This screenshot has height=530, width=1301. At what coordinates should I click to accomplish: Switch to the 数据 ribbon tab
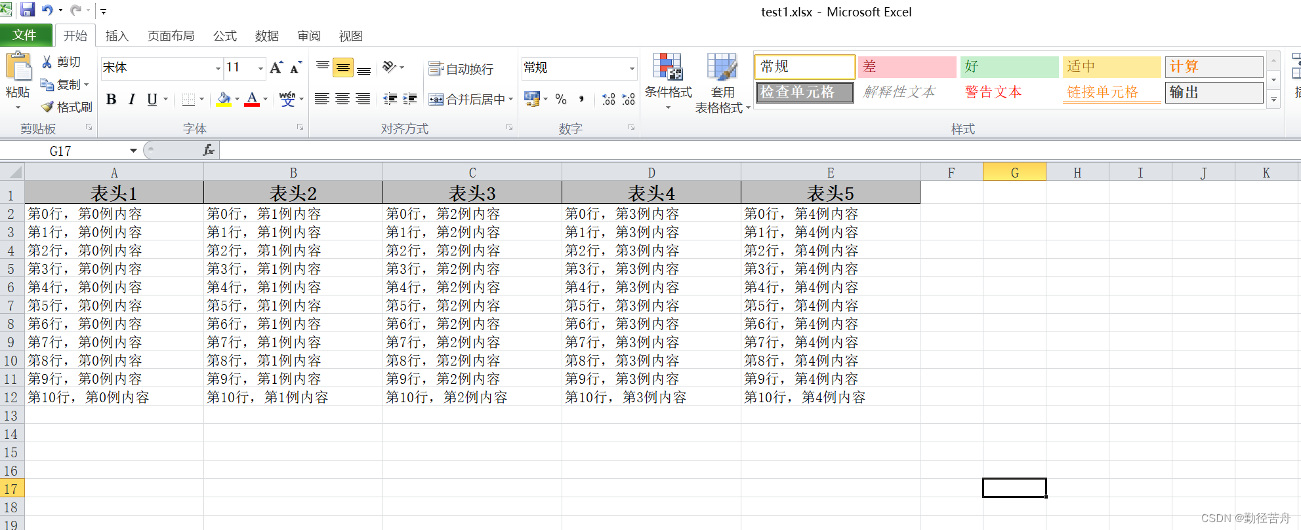[x=266, y=36]
